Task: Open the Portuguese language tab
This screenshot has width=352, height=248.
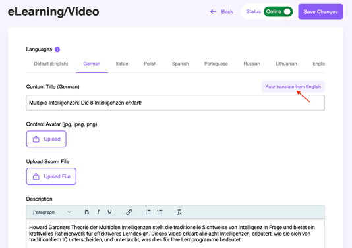Action: (x=216, y=64)
